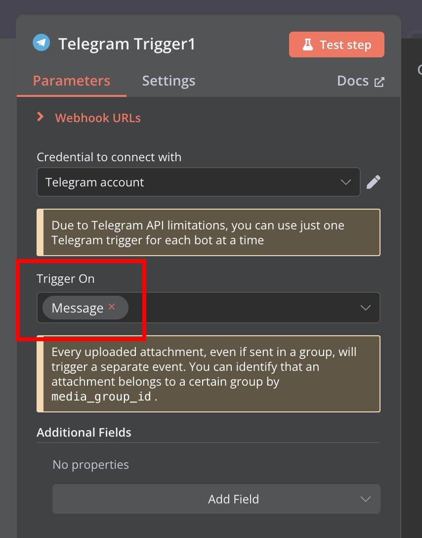This screenshot has height=538, width=422.
Task: Select the Parameters tab
Action: tap(72, 81)
